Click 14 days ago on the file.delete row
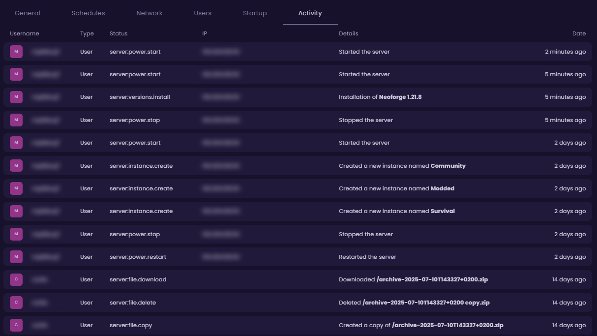 tap(569, 303)
